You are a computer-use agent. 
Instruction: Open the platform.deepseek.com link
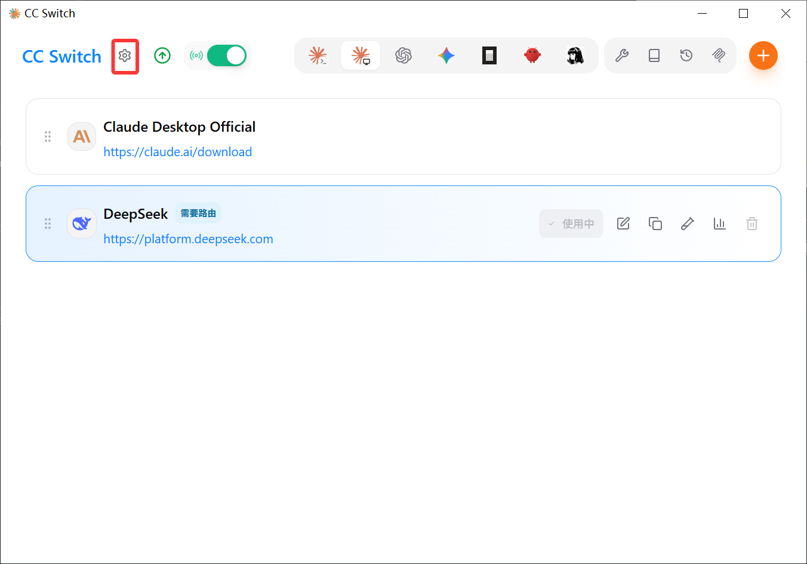[x=189, y=239]
